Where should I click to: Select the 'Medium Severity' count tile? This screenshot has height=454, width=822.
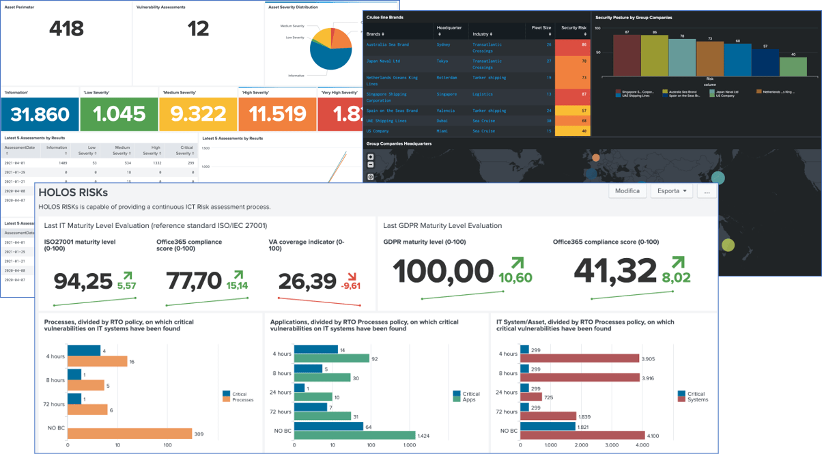(x=197, y=114)
